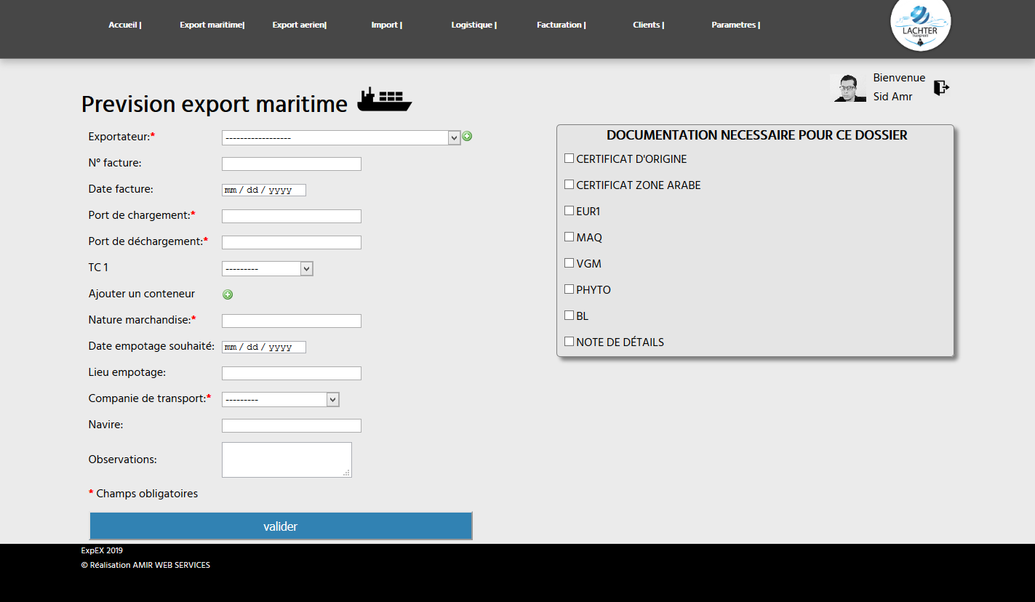Open the Parametres menu item

click(x=735, y=25)
